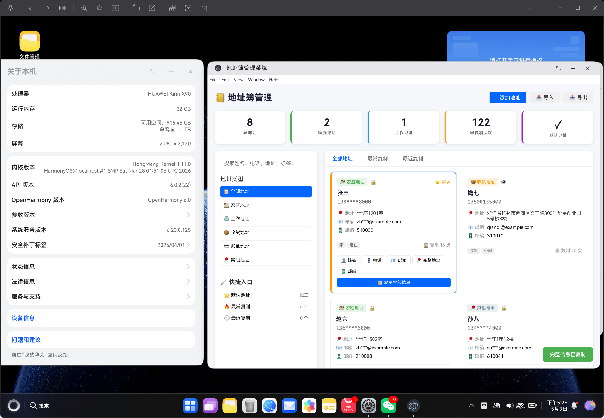604x418 pixels.
Task: Click the rotate image icon
Action: [136, 8]
